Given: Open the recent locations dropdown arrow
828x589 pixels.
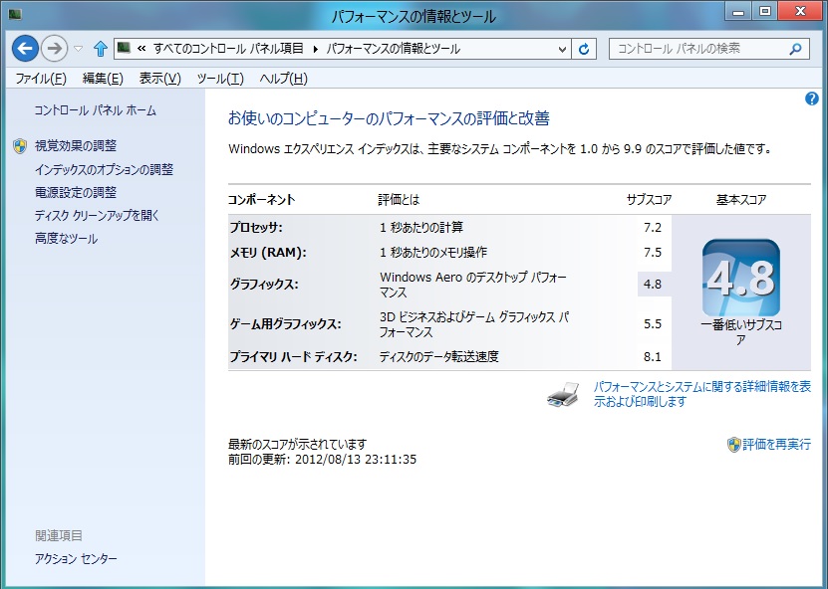Looking at the screenshot, I should point(78,49).
